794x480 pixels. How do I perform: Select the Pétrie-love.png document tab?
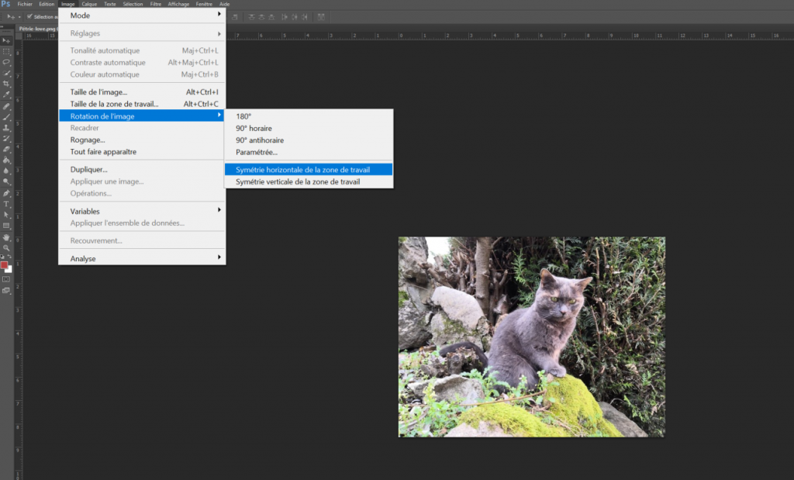[37, 29]
